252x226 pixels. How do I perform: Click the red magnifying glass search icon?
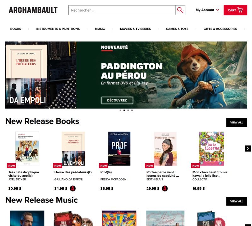point(180,10)
